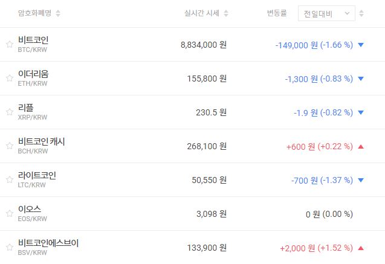
Task: Add 비트코인 캐시 to favorites
Action: tap(9, 146)
